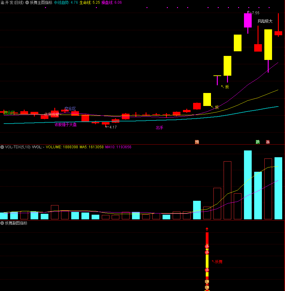Viewport: 285px width, 291px height.
Task: Click the 4.17 low price label
Action: point(113,127)
